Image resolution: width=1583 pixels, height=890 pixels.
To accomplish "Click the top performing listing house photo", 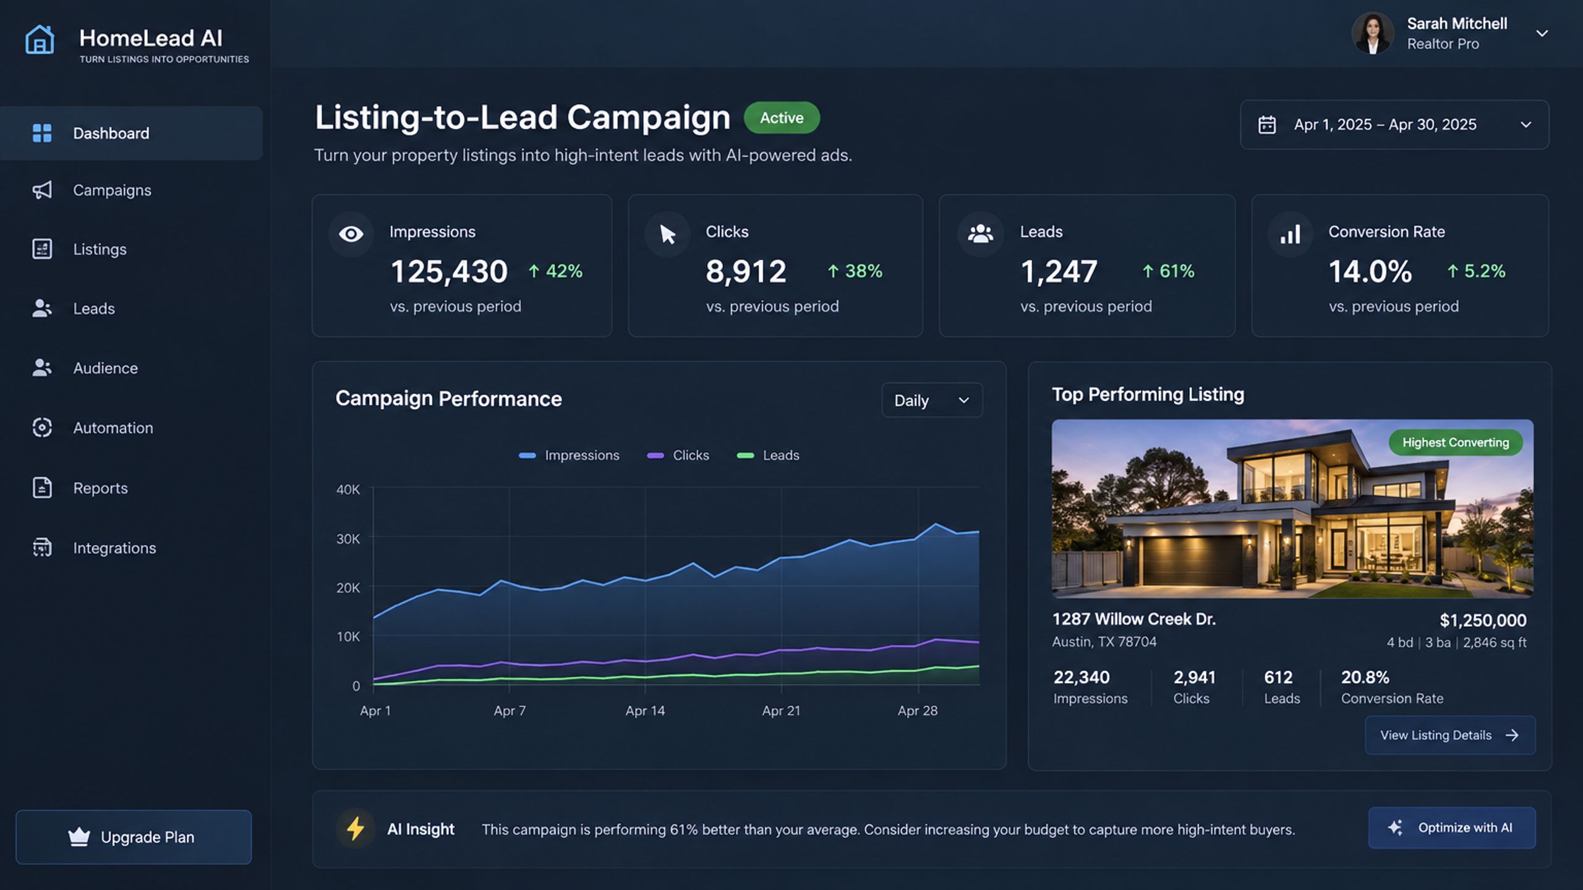I will [1292, 509].
